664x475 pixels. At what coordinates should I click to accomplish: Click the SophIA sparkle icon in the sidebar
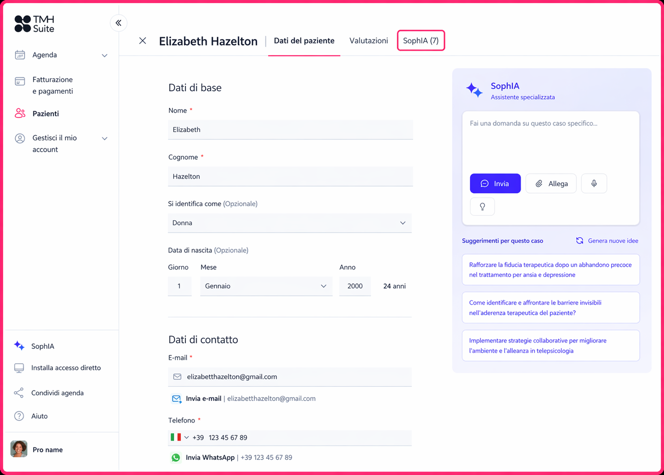pyautogui.click(x=19, y=346)
